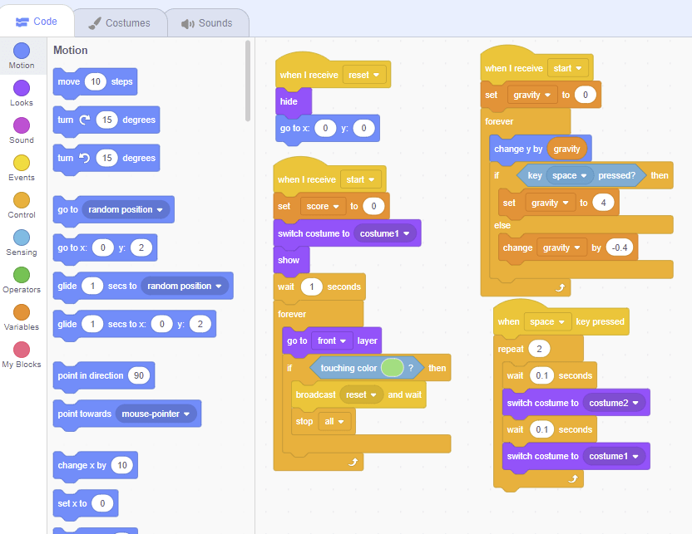Open the broadcast dropdown showing 'reset'
The height and width of the screenshot is (534, 692).
click(363, 394)
